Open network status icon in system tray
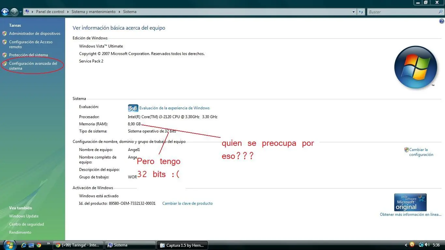This screenshot has height=250, width=445. pyautogui.click(x=422, y=245)
